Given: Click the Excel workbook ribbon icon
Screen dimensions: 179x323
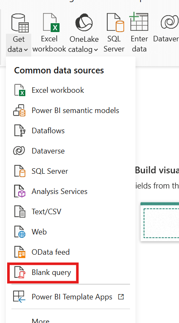Looking at the screenshot, I should click(x=52, y=22).
